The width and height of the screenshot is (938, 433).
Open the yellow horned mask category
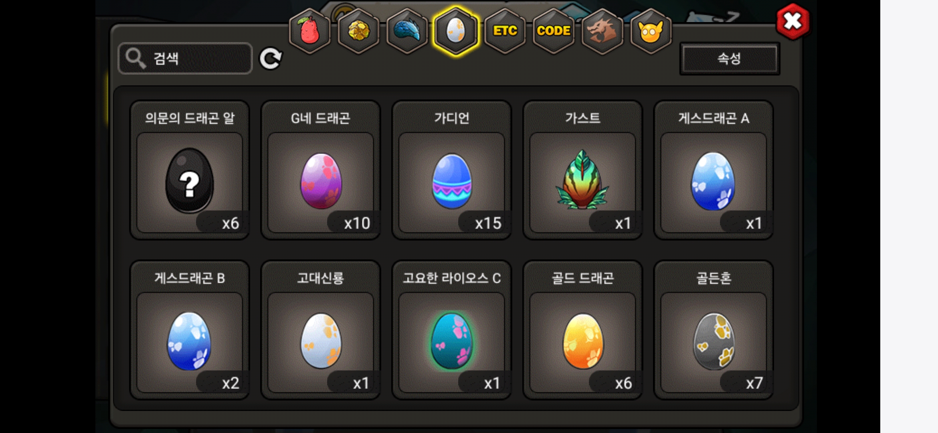pyautogui.click(x=651, y=31)
